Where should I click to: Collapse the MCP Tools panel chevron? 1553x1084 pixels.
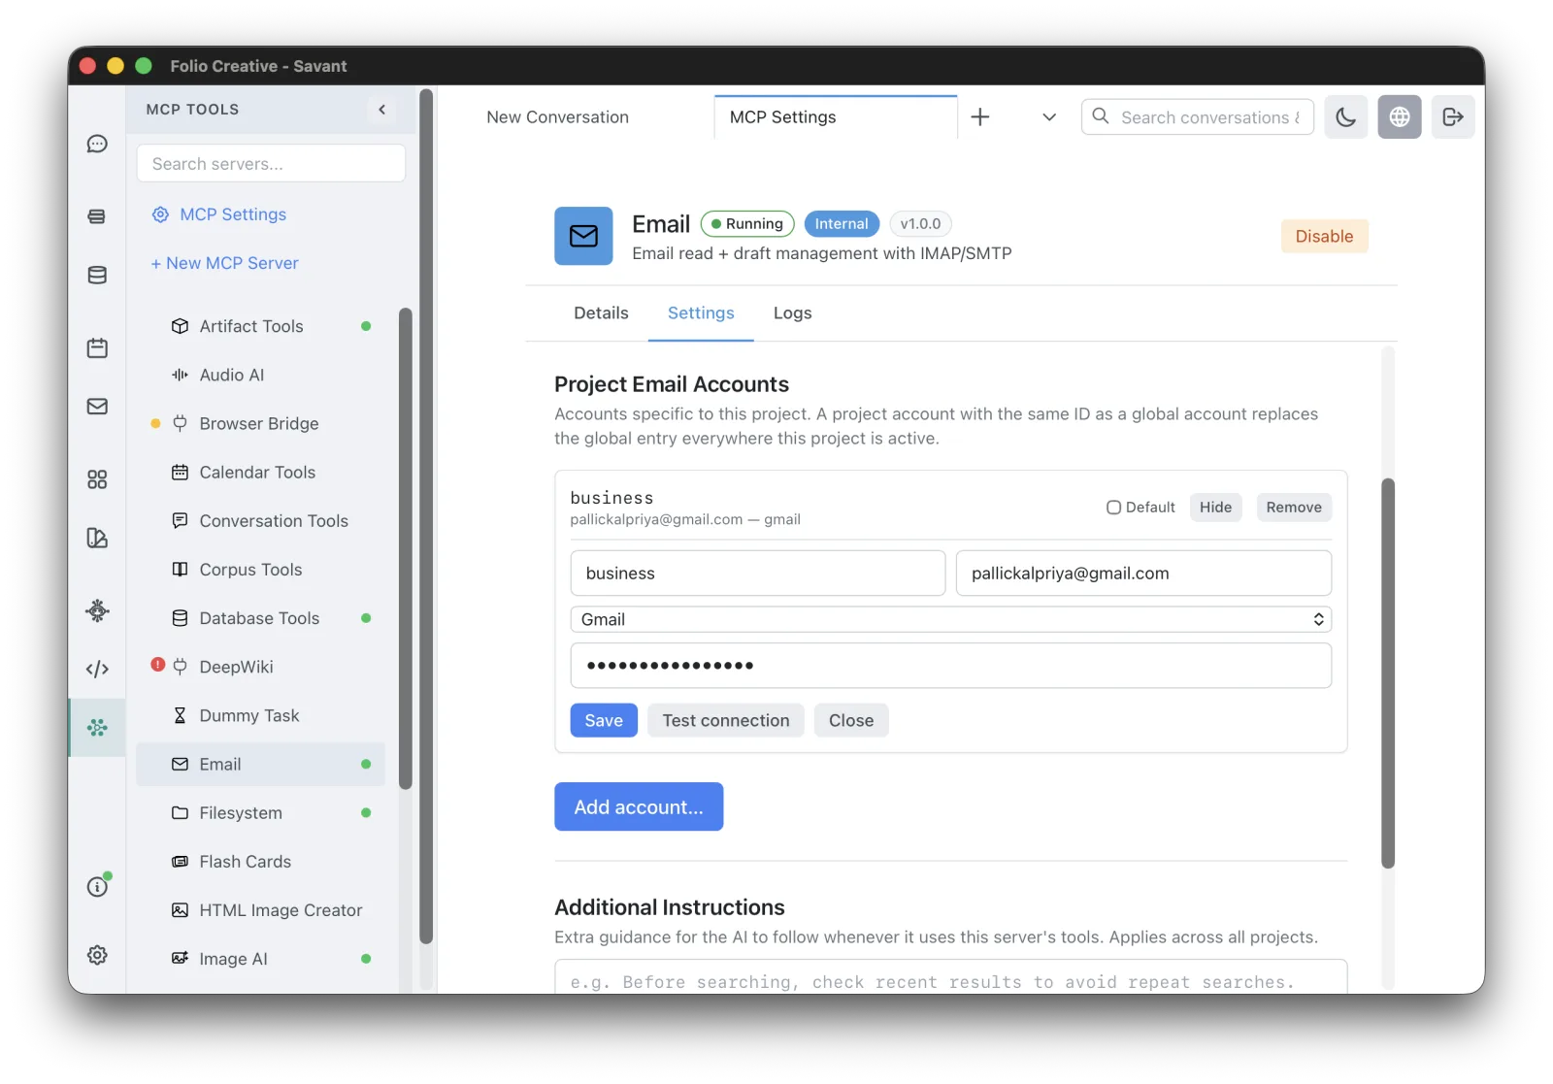tap(382, 110)
